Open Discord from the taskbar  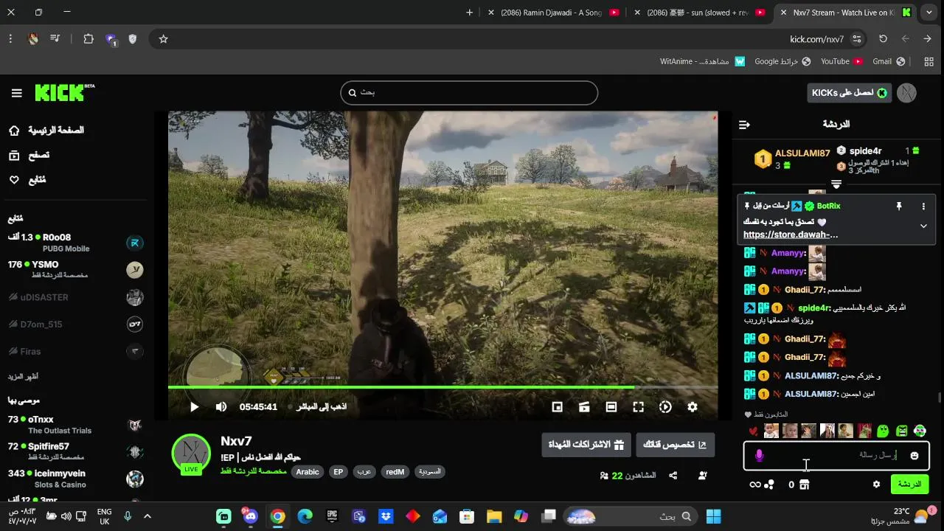click(251, 516)
